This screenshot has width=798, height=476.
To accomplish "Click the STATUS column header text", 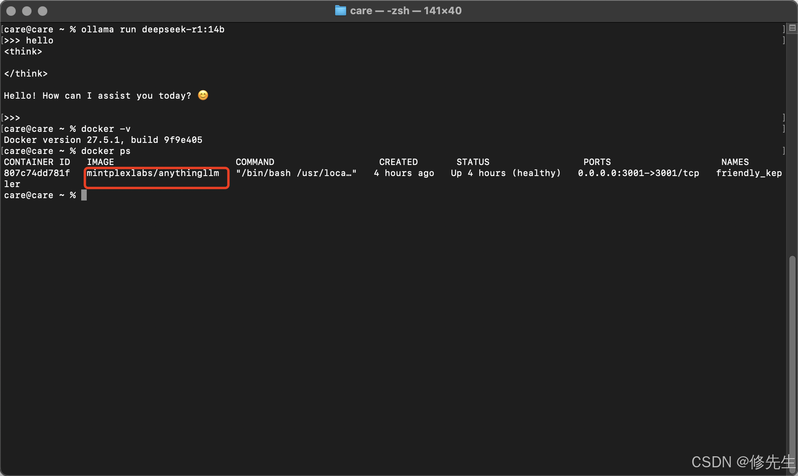I will tap(473, 162).
